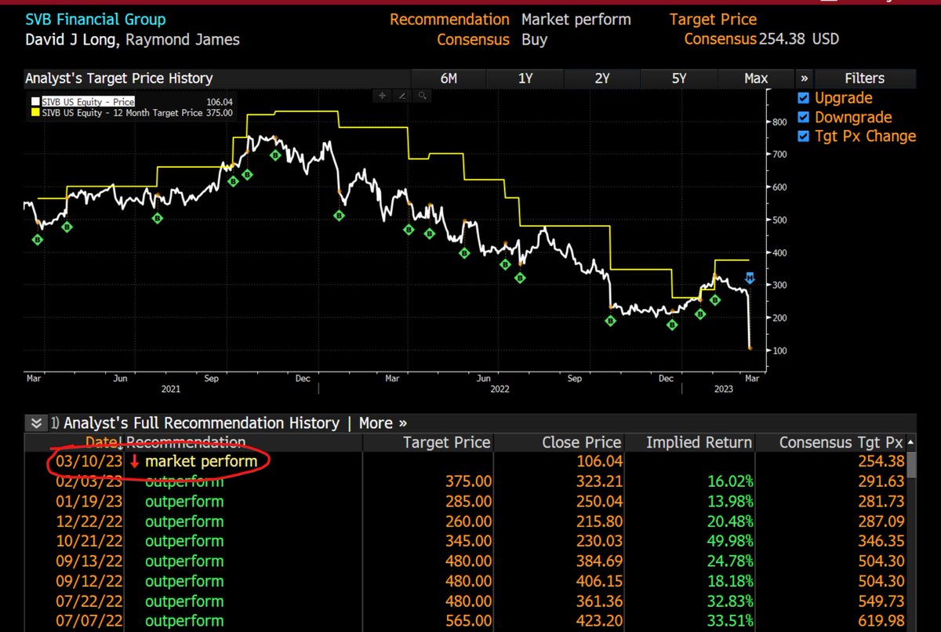Click close price 406.15
The image size is (941, 632).
tap(598, 581)
